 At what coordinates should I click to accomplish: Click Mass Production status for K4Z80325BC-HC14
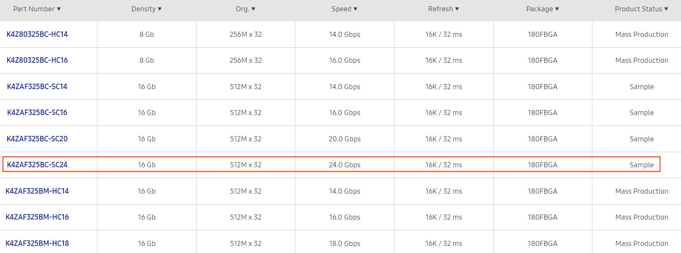pos(642,34)
